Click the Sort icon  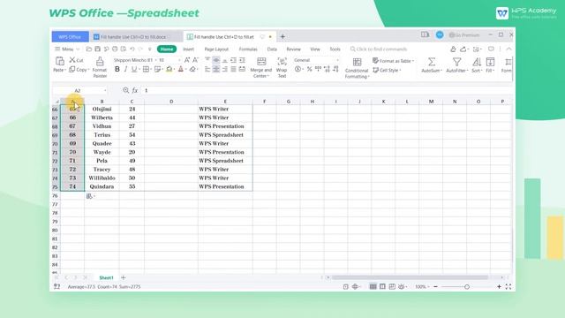pyautogui.click(x=477, y=62)
